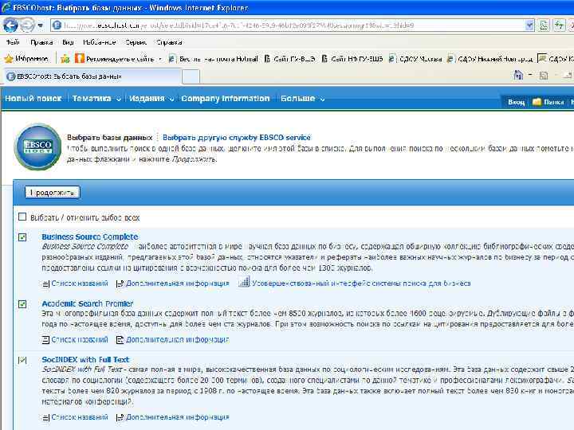574x430 pixels.
Task: Open the Вид menu
Action: pos(68,42)
